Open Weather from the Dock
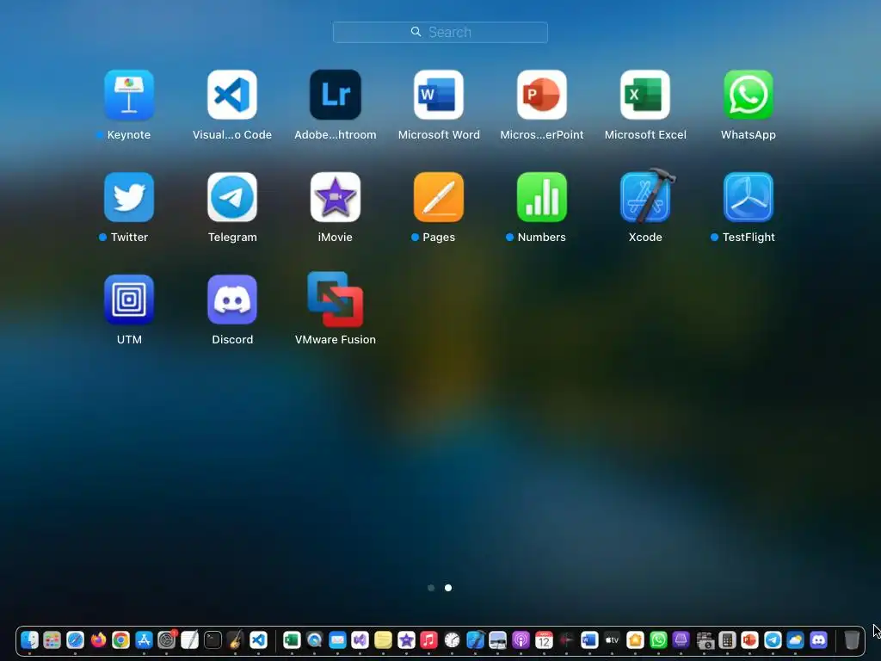This screenshot has height=661, width=881. click(x=796, y=639)
